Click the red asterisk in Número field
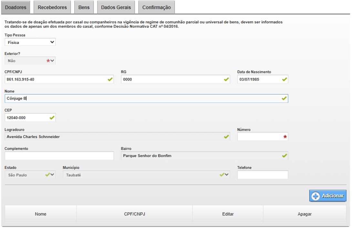 [x=285, y=137]
